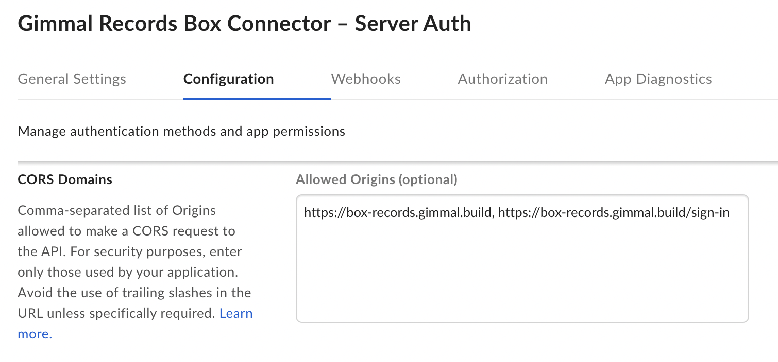Click the word Server Auth in the title
The height and width of the screenshot is (362, 778).
[x=413, y=24]
